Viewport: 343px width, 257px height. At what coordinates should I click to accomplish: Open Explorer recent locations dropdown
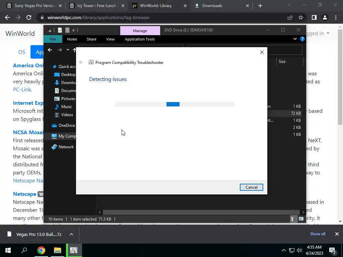68,50
